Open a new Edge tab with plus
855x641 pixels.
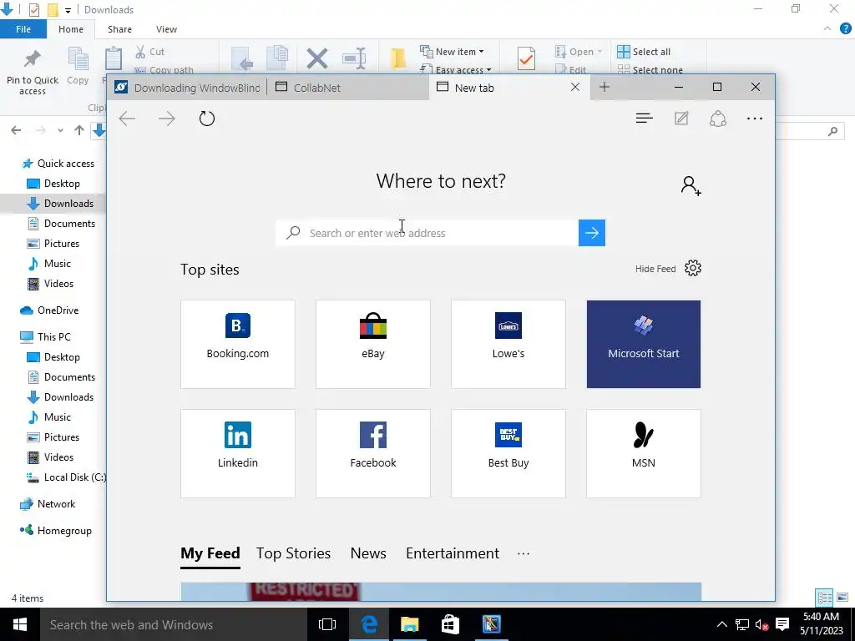coord(605,87)
